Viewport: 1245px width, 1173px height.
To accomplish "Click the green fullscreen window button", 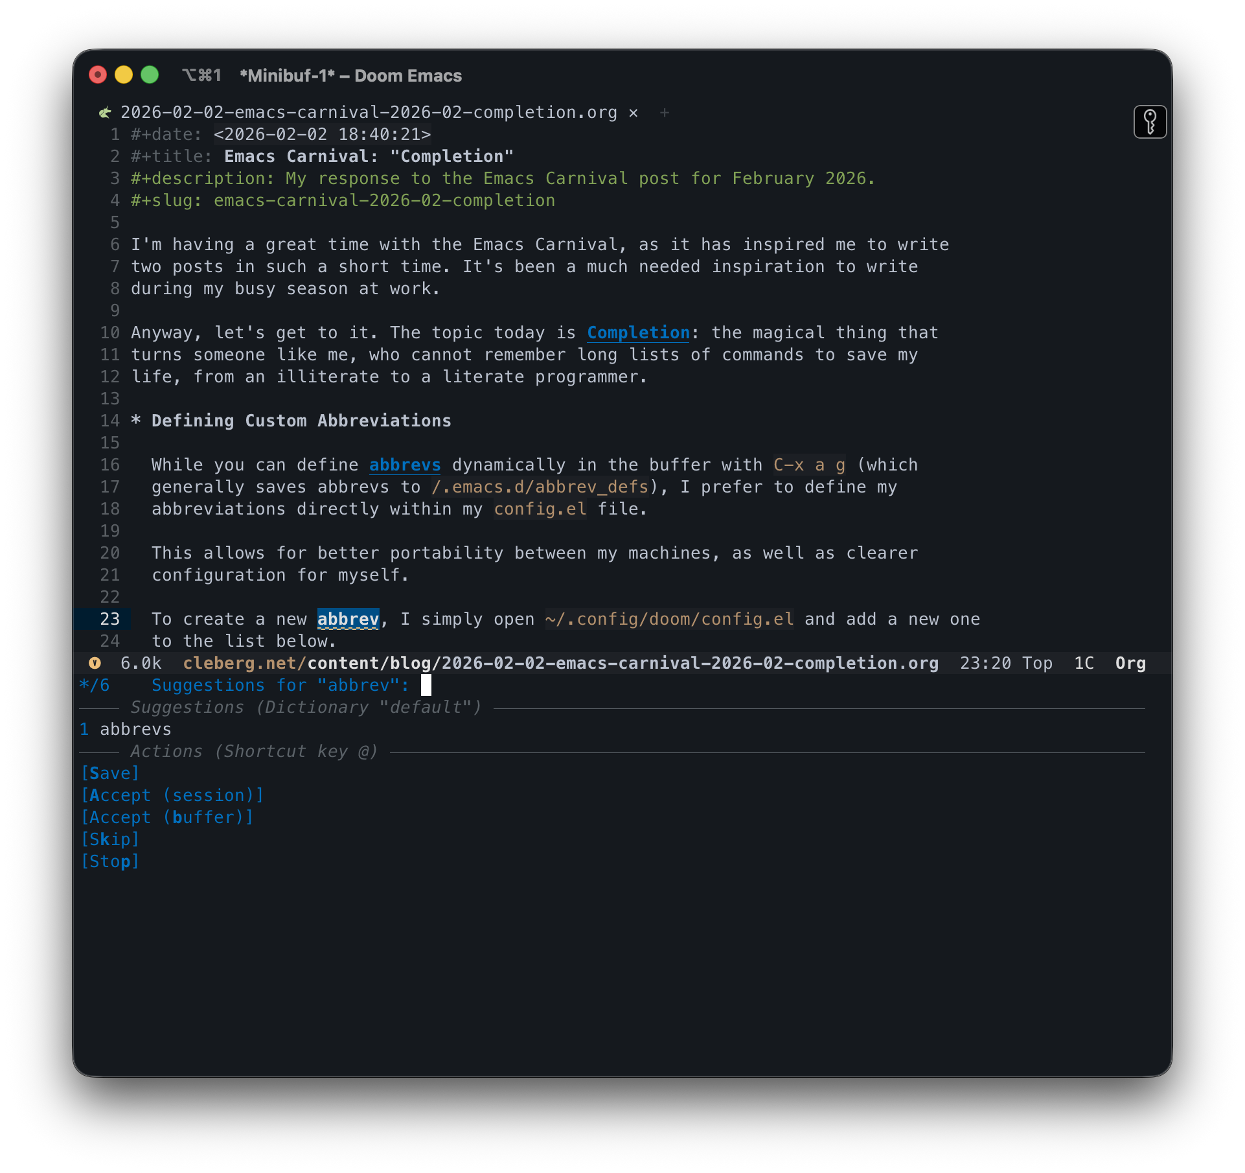I will (x=150, y=75).
